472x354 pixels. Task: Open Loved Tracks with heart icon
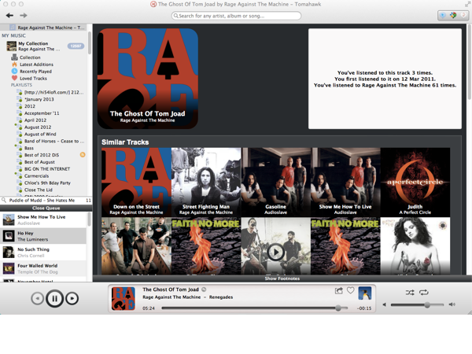[33, 78]
